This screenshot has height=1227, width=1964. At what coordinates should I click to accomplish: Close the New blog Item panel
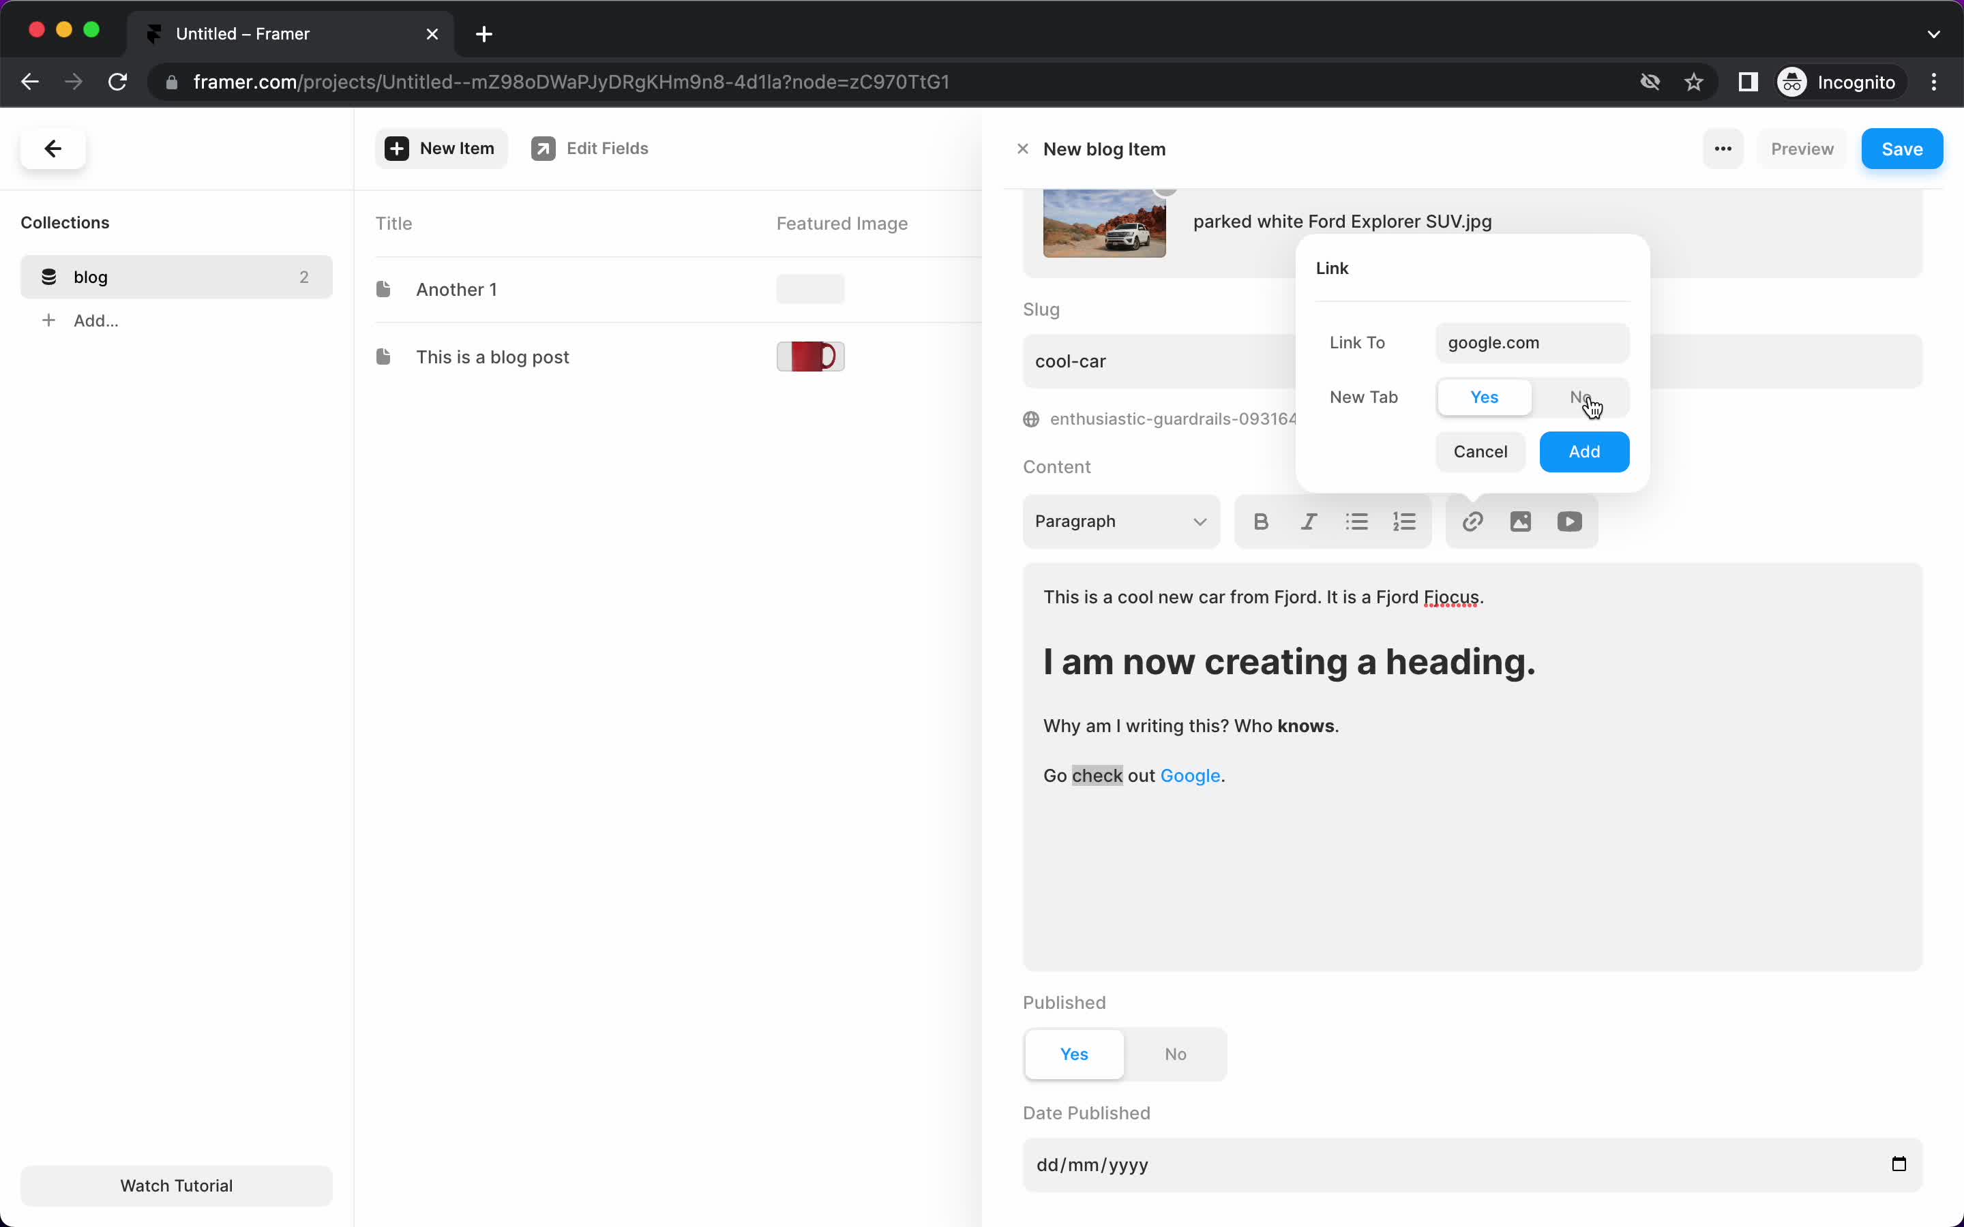[x=1023, y=149]
